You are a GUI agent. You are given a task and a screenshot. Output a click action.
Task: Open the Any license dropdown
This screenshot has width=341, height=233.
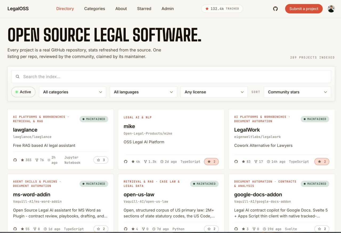[214, 92]
